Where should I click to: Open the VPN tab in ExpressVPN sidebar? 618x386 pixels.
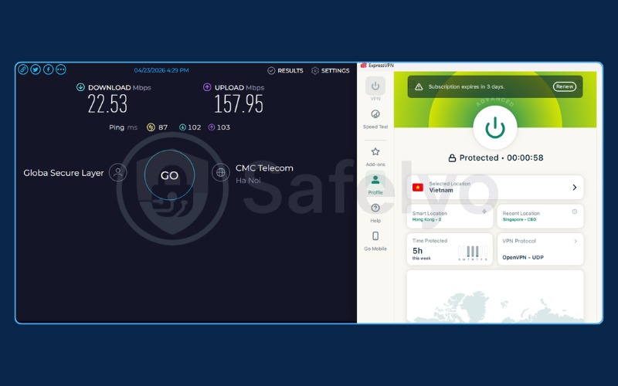coord(375,89)
